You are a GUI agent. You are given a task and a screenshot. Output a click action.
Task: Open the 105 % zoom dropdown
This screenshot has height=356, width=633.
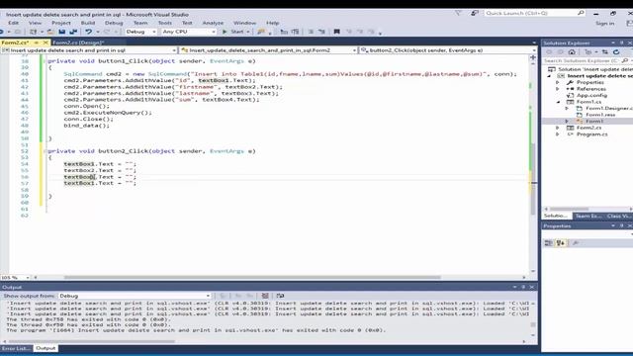[x=16, y=278]
